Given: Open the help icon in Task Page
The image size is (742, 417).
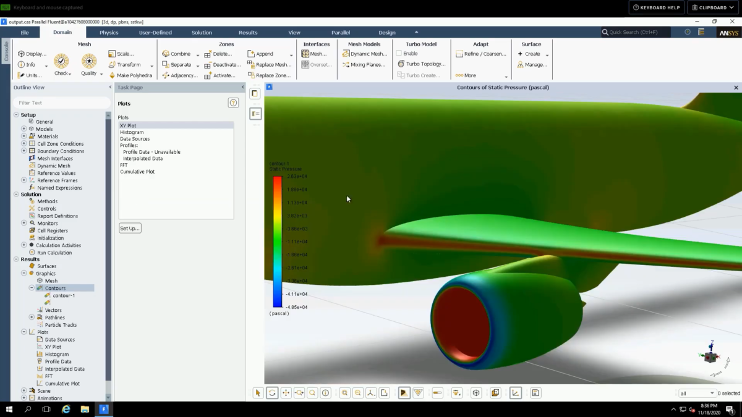Looking at the screenshot, I should tap(233, 103).
